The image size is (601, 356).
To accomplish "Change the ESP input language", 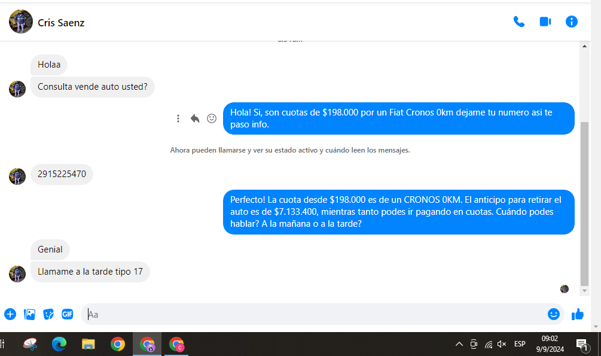I will [520, 344].
